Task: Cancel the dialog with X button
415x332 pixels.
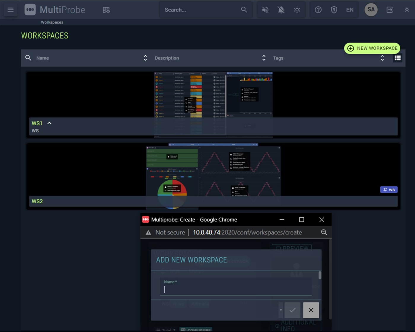Action: pos(311,310)
